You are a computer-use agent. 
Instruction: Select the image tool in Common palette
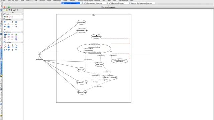[16, 35]
